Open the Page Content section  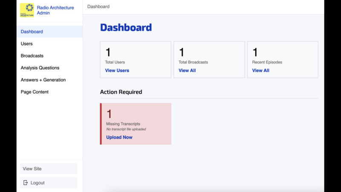click(35, 92)
